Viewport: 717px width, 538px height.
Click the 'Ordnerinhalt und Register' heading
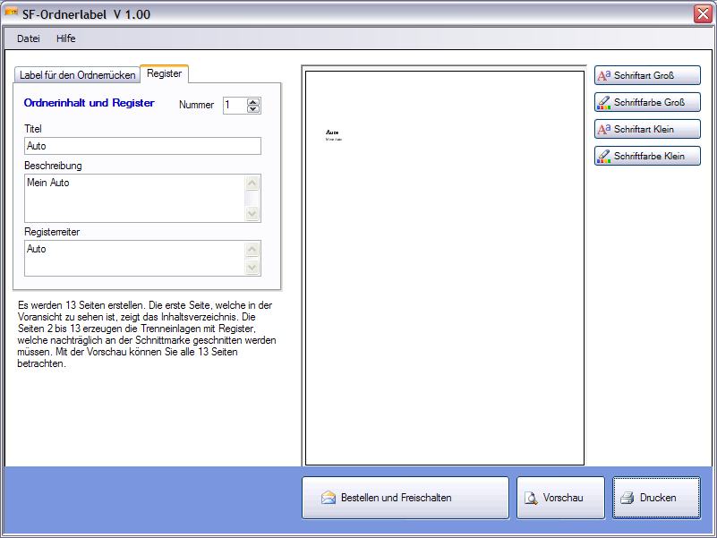90,103
